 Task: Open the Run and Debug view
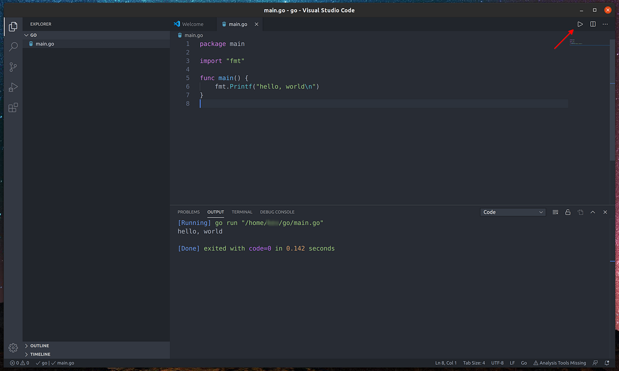pyautogui.click(x=13, y=87)
